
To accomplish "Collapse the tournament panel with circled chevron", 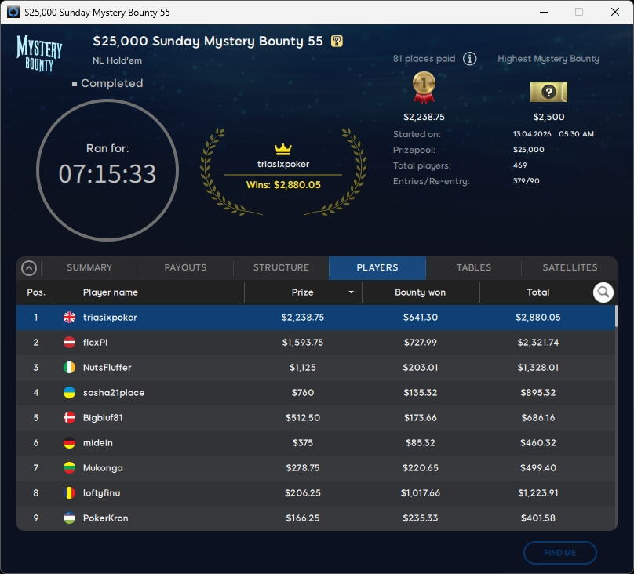I will pos(29,268).
